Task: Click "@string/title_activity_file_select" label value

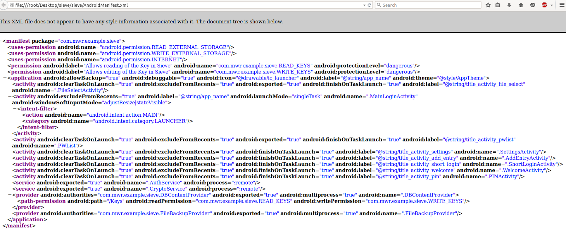Action: 484,84
